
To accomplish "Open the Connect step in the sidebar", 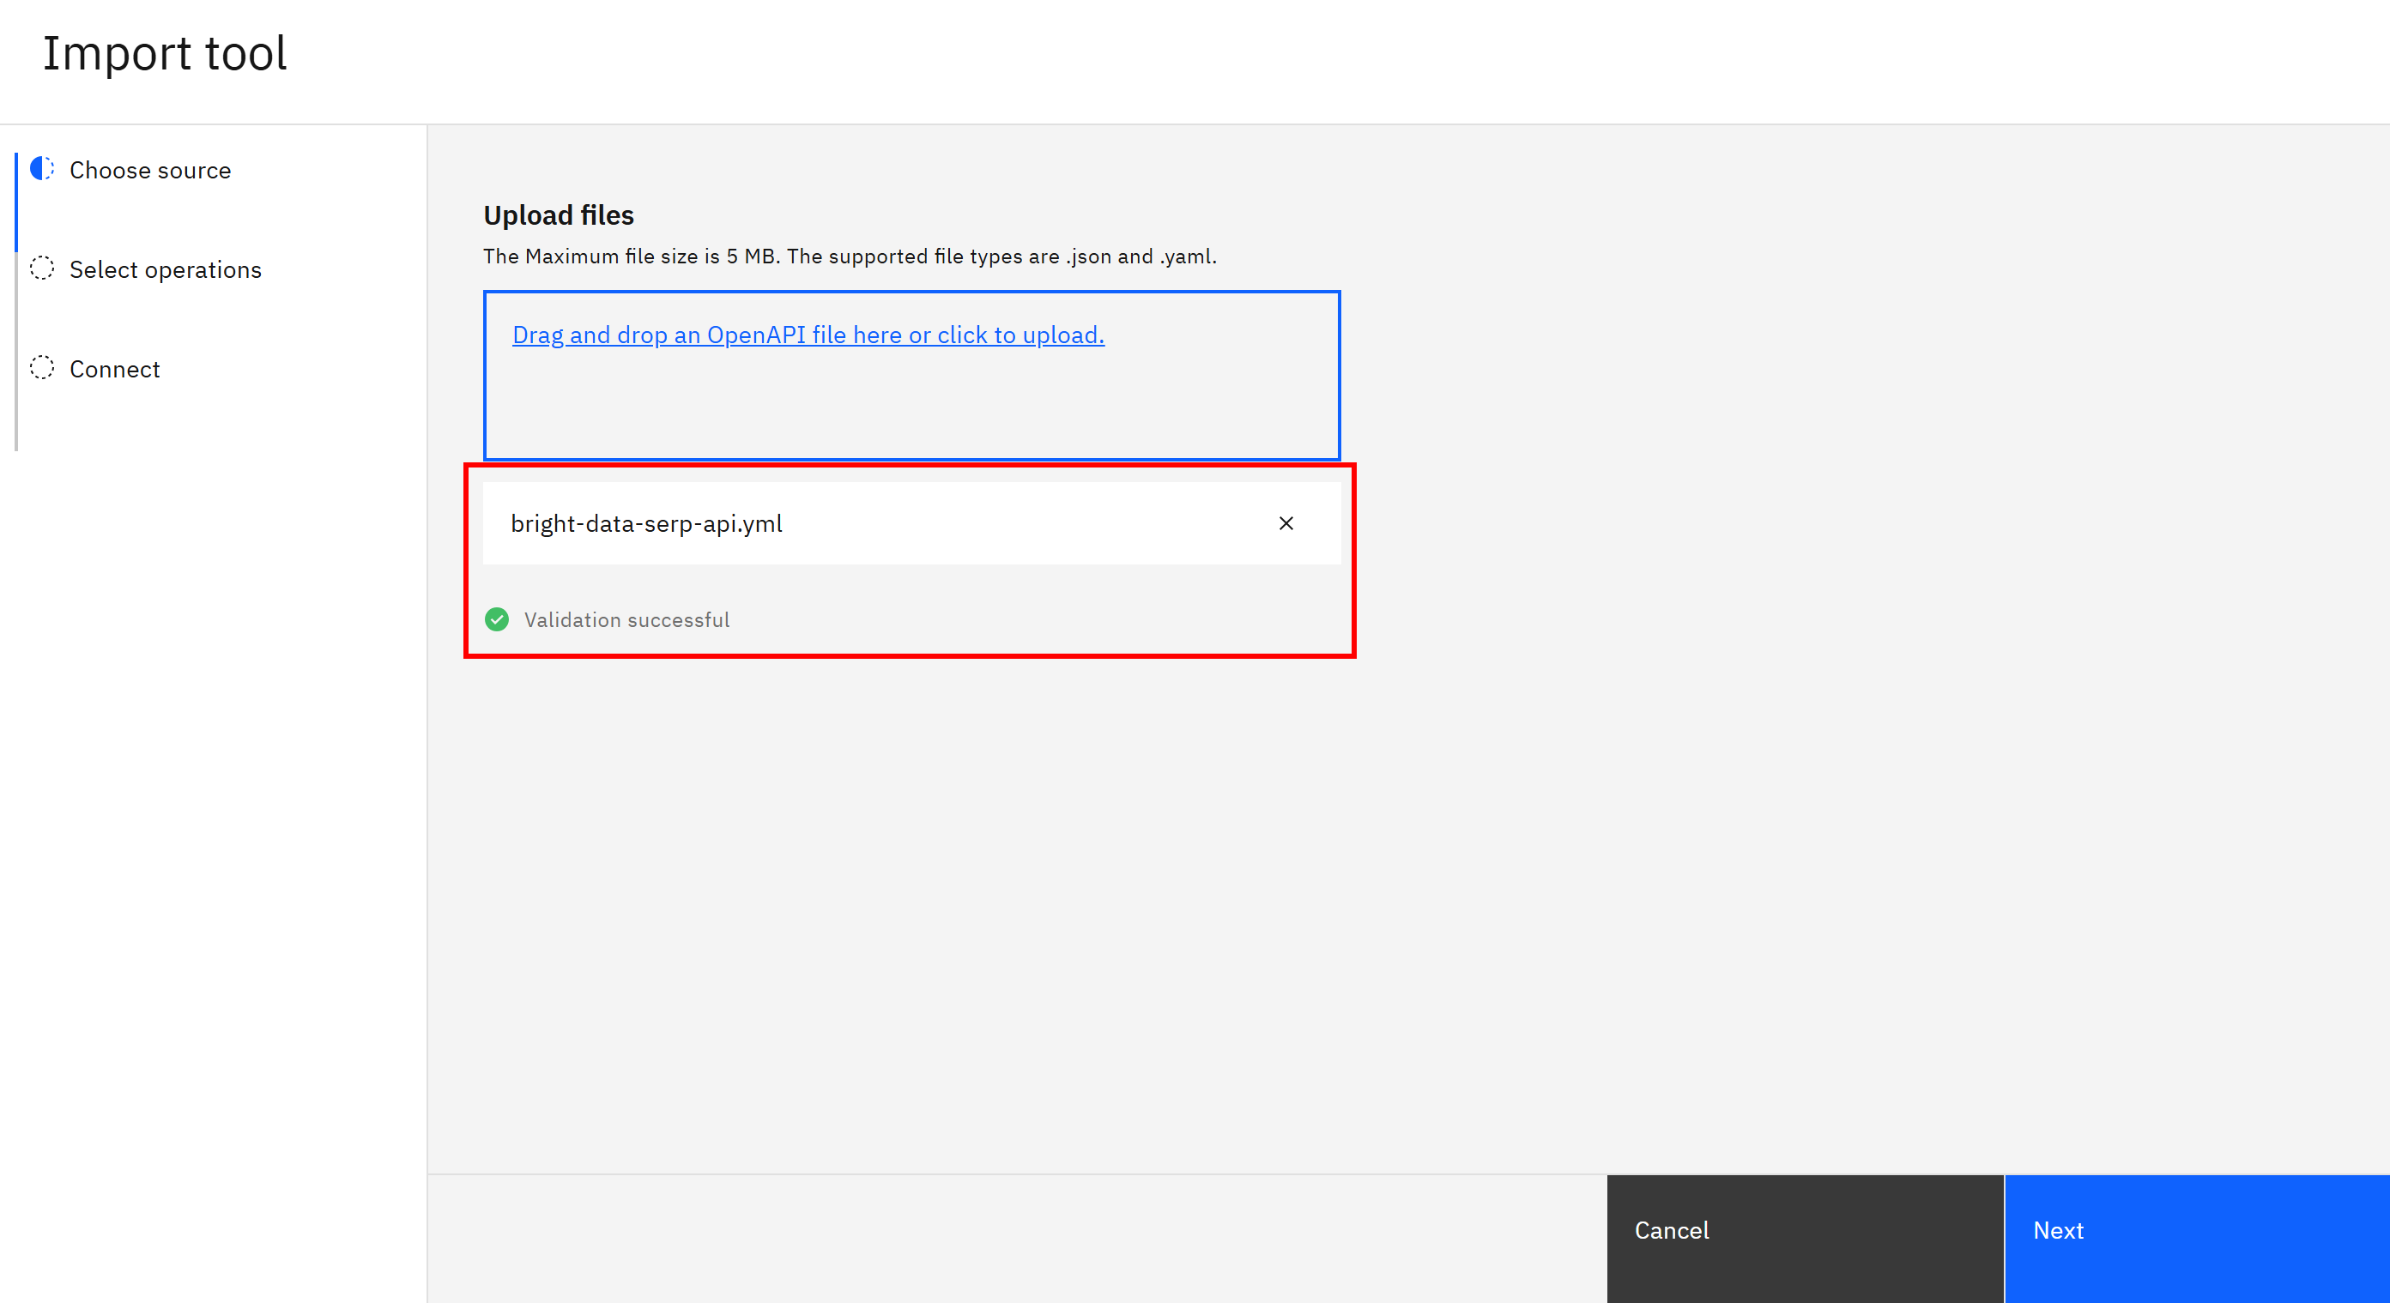I will [x=114, y=368].
